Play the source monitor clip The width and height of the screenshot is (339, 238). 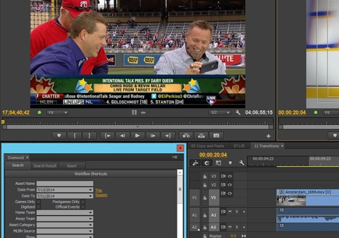click(137, 136)
